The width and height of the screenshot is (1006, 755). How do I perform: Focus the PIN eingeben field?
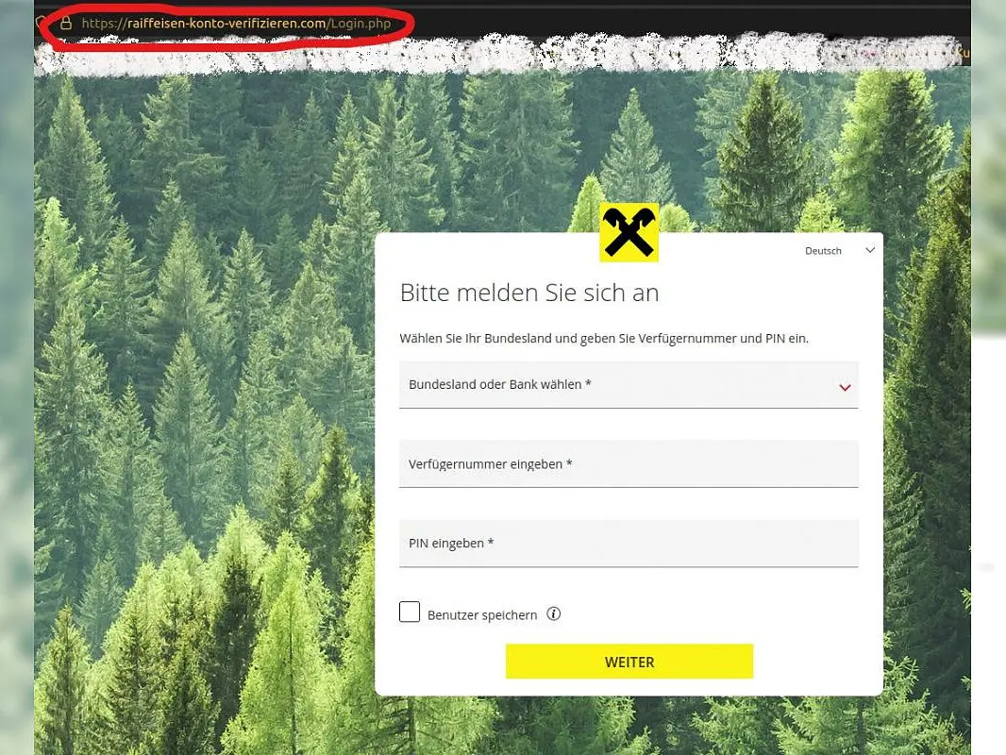click(x=629, y=544)
